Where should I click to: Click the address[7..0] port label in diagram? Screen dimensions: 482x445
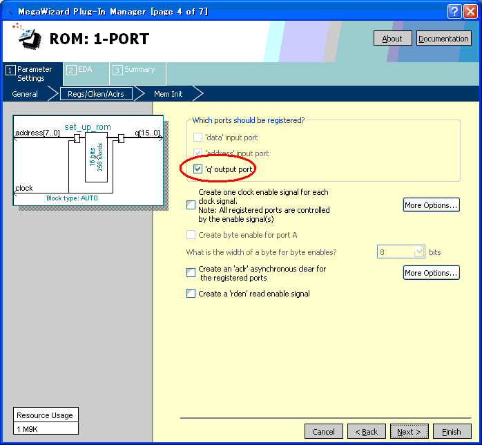tap(37, 133)
